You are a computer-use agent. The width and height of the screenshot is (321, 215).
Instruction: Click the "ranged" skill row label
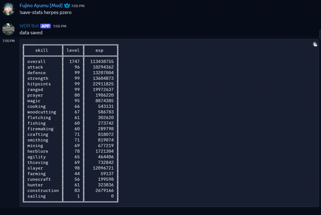(x=35, y=89)
